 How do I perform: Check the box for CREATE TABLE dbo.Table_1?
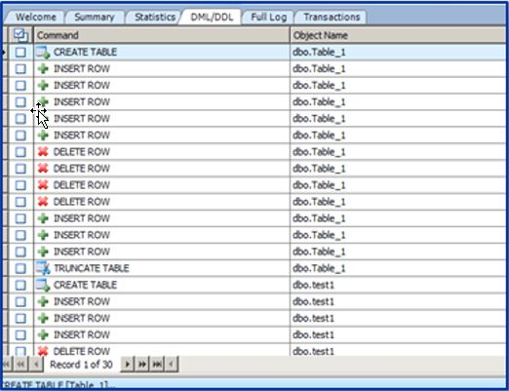(x=20, y=53)
